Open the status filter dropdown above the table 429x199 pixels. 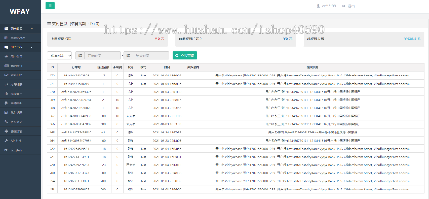tap(59, 56)
